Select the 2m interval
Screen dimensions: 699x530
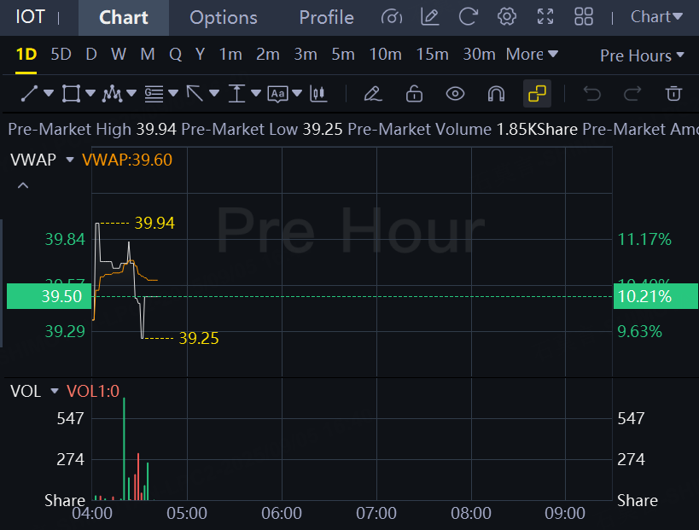(268, 55)
